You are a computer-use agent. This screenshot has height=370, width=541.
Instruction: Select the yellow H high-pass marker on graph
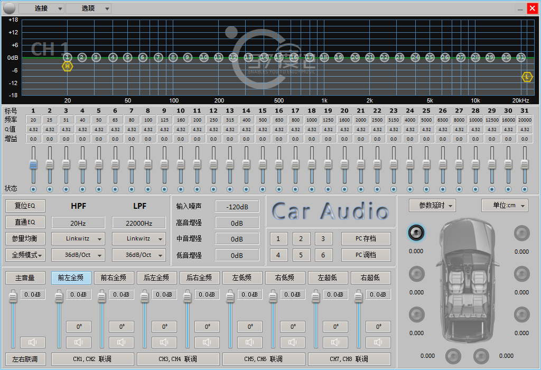(x=67, y=66)
